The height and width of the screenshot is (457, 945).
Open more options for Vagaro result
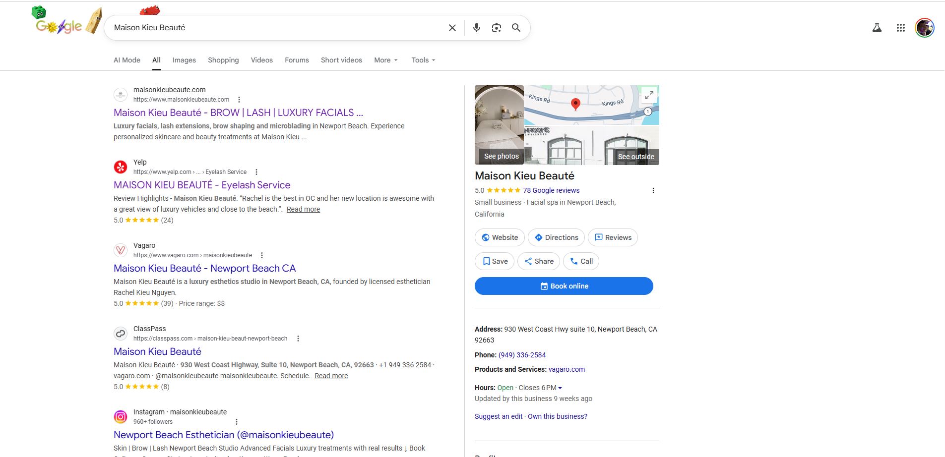[x=262, y=255]
